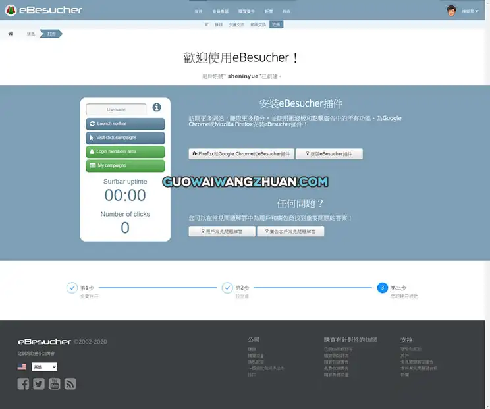Click the US flag icon in footer
490x409 pixels.
tap(22, 366)
